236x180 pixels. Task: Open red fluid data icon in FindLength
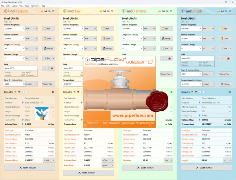tap(229, 59)
